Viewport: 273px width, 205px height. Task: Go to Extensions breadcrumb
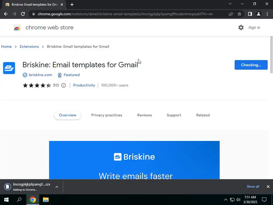[x=29, y=46]
